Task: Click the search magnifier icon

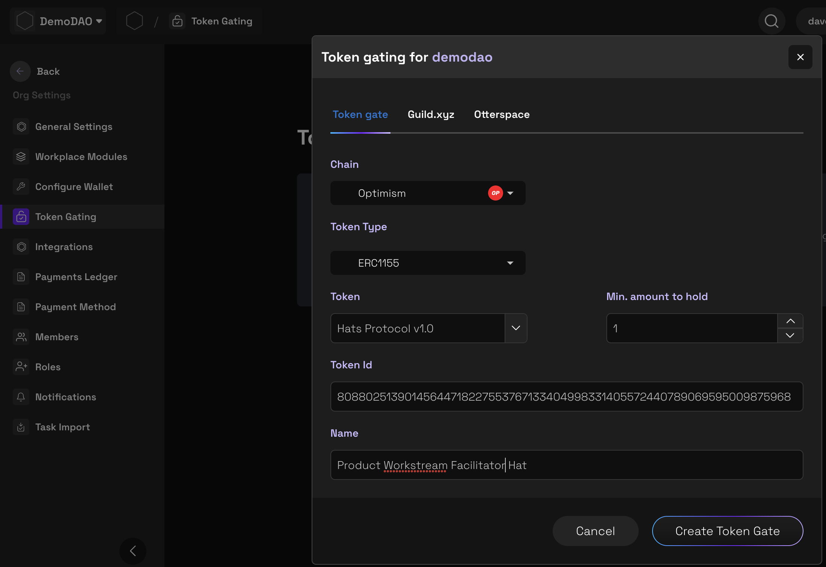Action: 772,21
